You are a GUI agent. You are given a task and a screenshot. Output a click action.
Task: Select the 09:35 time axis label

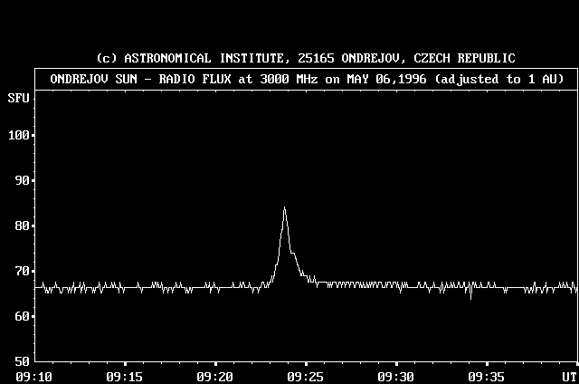[486, 376]
